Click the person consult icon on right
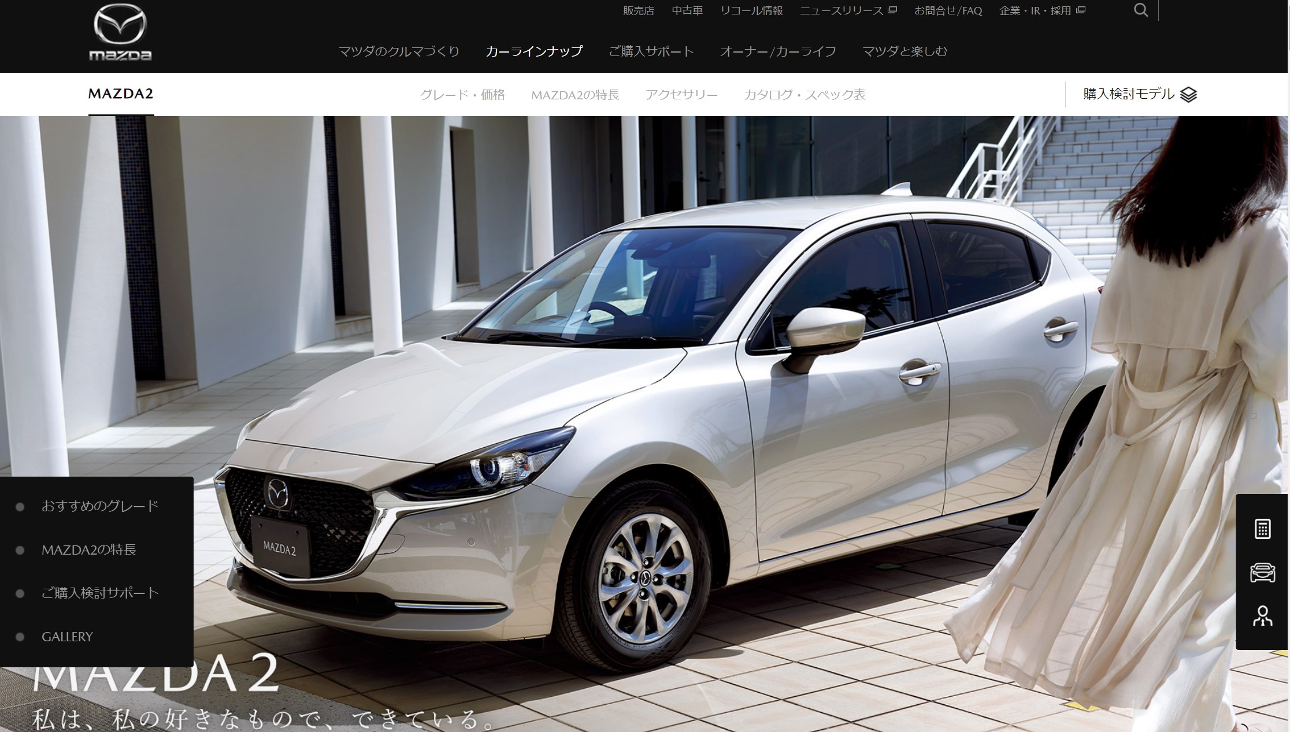This screenshot has height=732, width=1290. tap(1262, 616)
